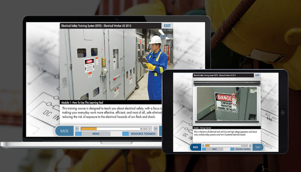EXIT the tablet training course
Screen dimensions: 301x172
(257, 75)
